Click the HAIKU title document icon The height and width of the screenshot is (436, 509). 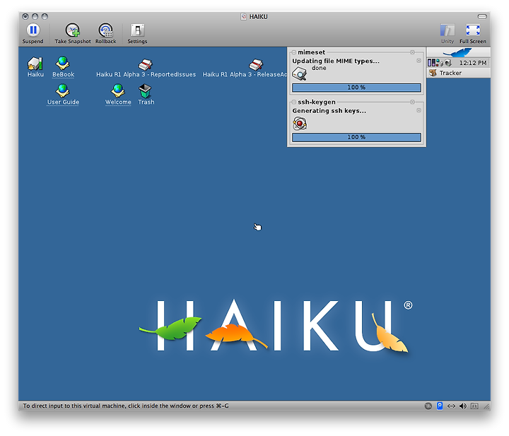(243, 16)
